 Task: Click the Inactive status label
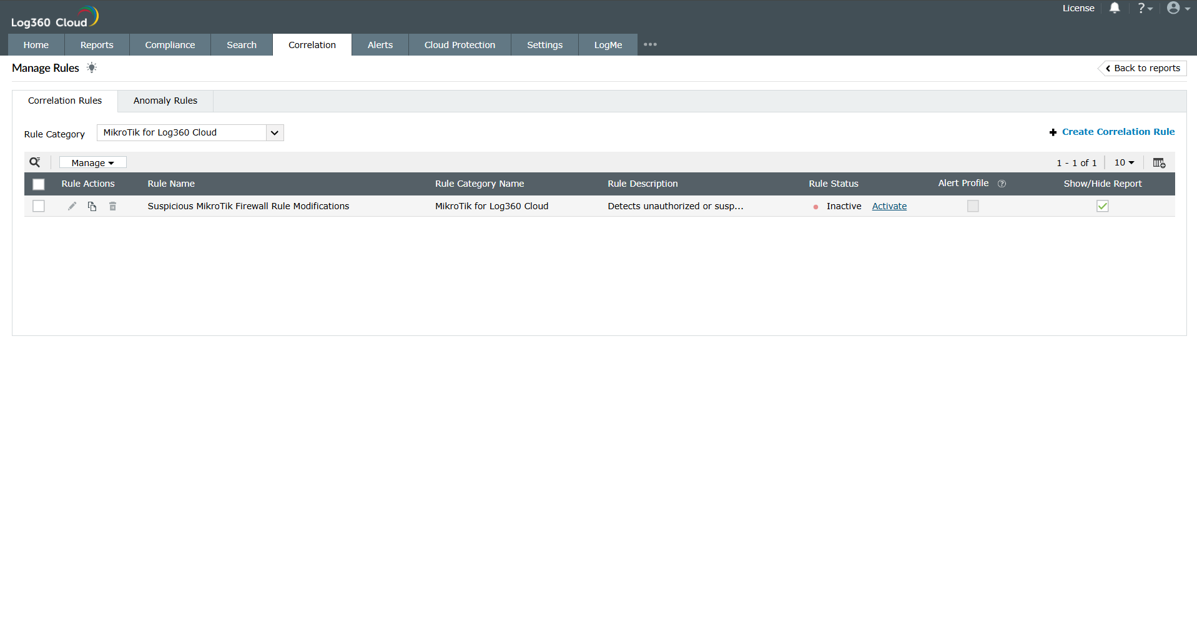point(844,206)
